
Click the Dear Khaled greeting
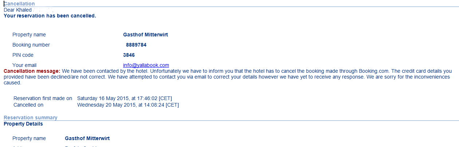pyautogui.click(x=17, y=10)
